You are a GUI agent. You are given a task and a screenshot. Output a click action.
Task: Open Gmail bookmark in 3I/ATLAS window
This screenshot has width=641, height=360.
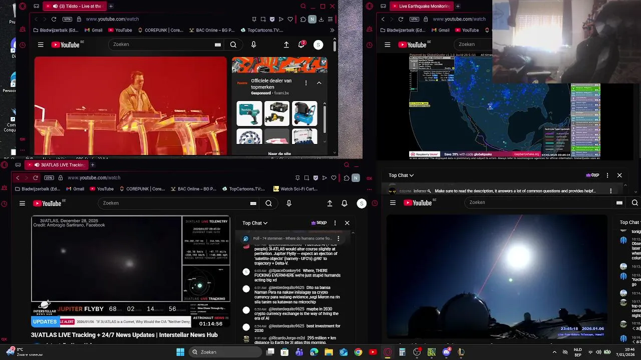click(74, 189)
